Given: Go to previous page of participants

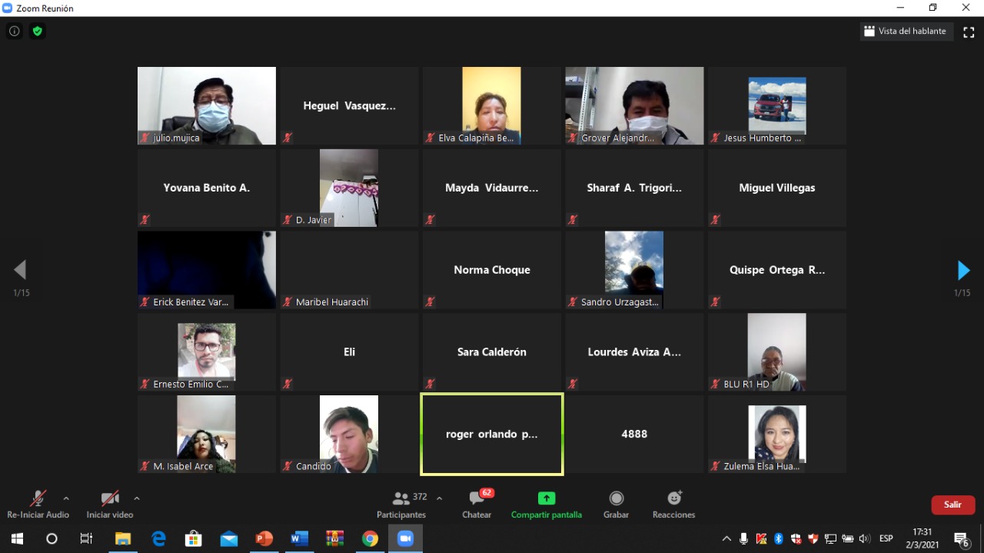Looking at the screenshot, I should tap(21, 270).
